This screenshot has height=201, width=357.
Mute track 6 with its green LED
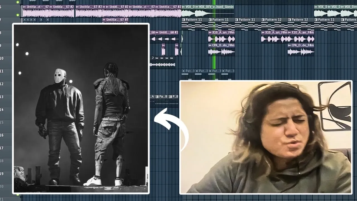pos(18,15)
